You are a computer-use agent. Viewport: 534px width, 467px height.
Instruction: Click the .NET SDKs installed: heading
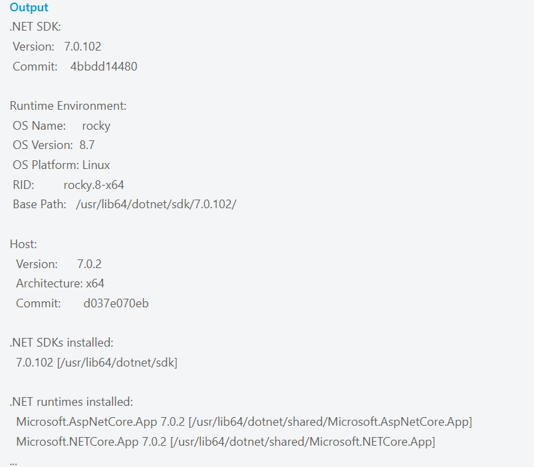pos(61,343)
